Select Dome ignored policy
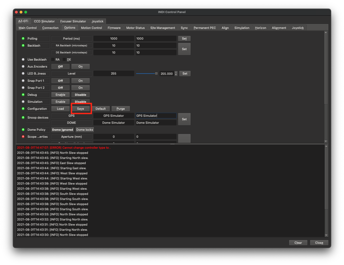The image size is (344, 265). (x=62, y=130)
